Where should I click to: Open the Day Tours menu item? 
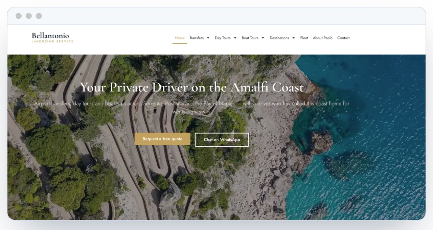click(223, 38)
